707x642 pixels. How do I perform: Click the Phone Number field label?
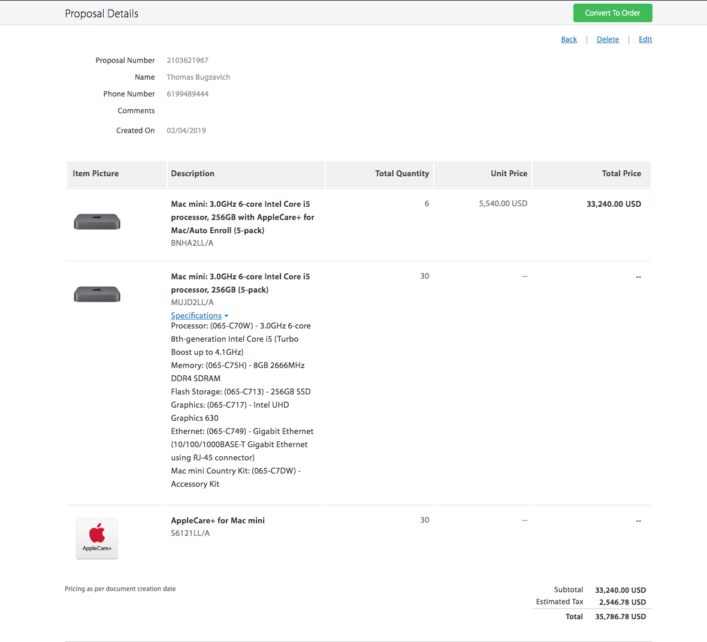click(128, 94)
